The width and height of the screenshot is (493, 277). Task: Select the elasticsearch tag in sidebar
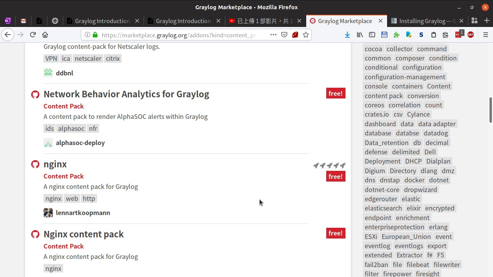point(383,208)
